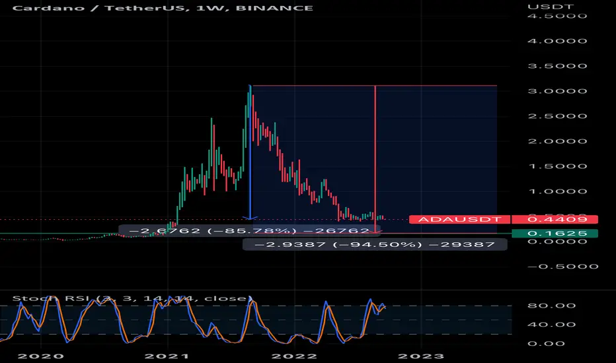
Task: Click the 1.5000 price scale value
Action: 557,166
